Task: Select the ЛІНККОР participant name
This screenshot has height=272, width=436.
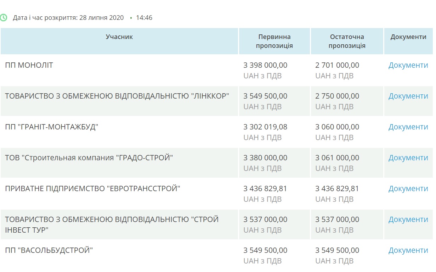Action: click(117, 96)
